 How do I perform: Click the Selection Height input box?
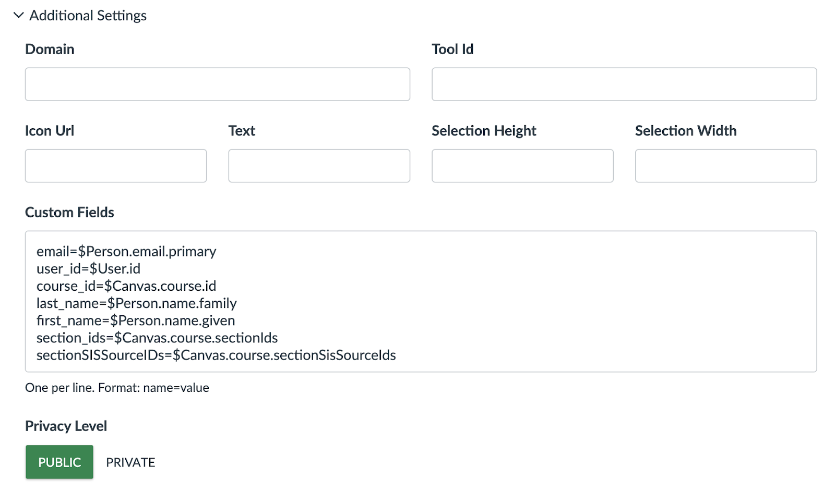coord(522,166)
